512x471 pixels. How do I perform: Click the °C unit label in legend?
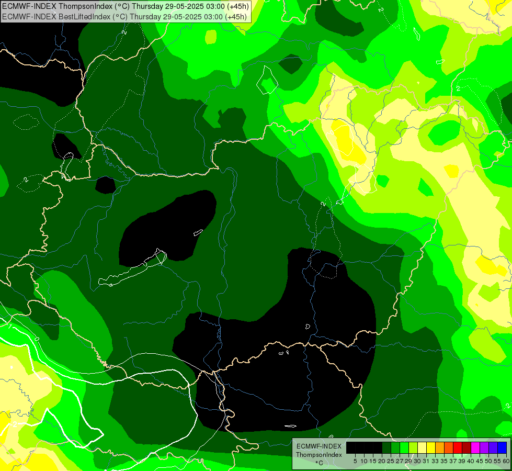tap(320, 463)
